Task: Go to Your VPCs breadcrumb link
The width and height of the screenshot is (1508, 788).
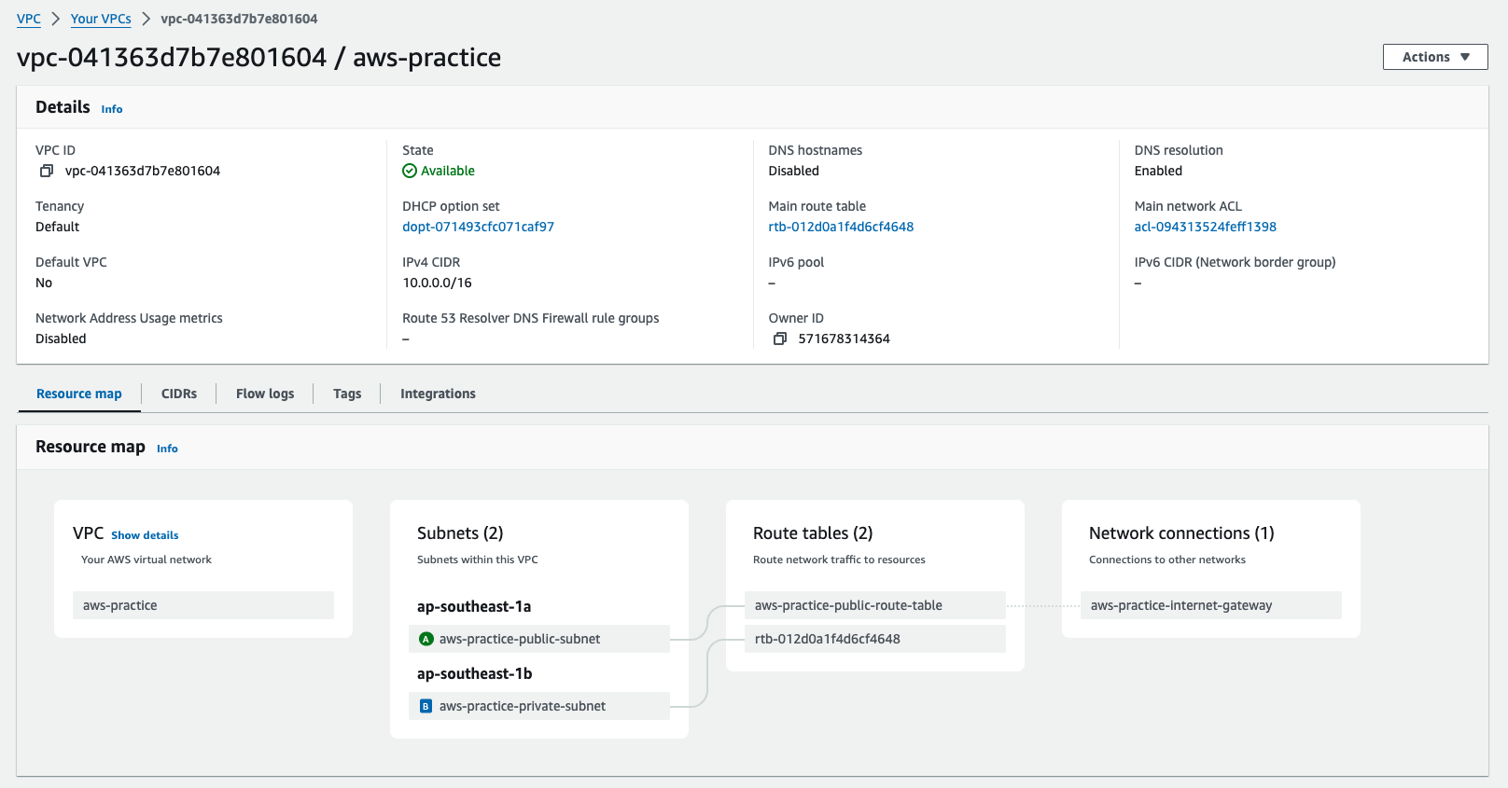Action: [101, 19]
